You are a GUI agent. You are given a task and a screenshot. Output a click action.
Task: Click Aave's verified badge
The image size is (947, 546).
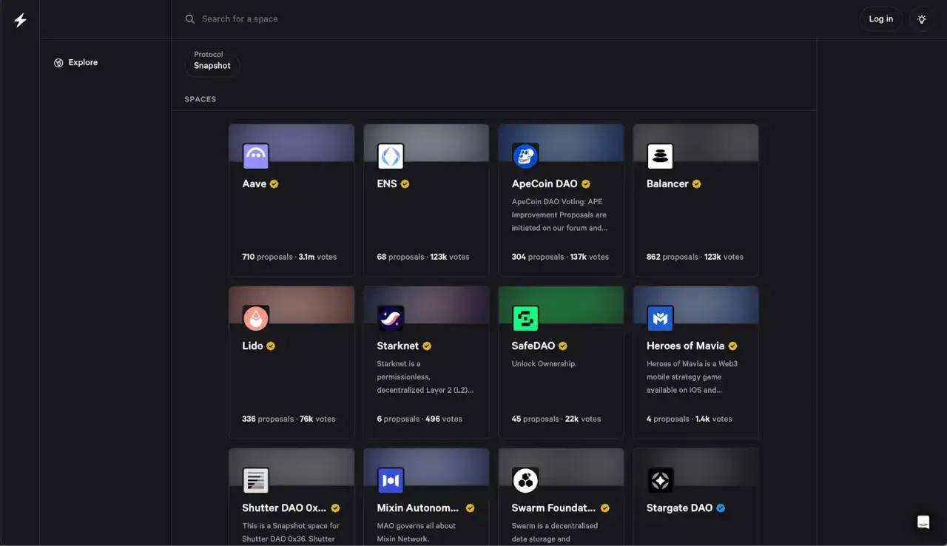274,184
